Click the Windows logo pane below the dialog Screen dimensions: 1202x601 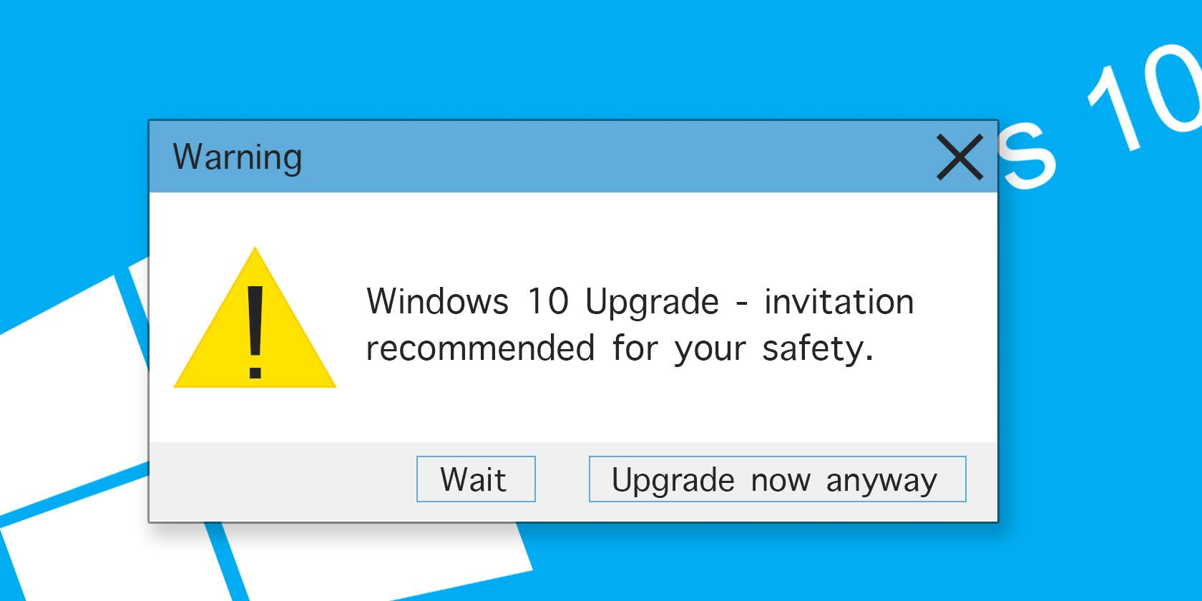[372, 558]
